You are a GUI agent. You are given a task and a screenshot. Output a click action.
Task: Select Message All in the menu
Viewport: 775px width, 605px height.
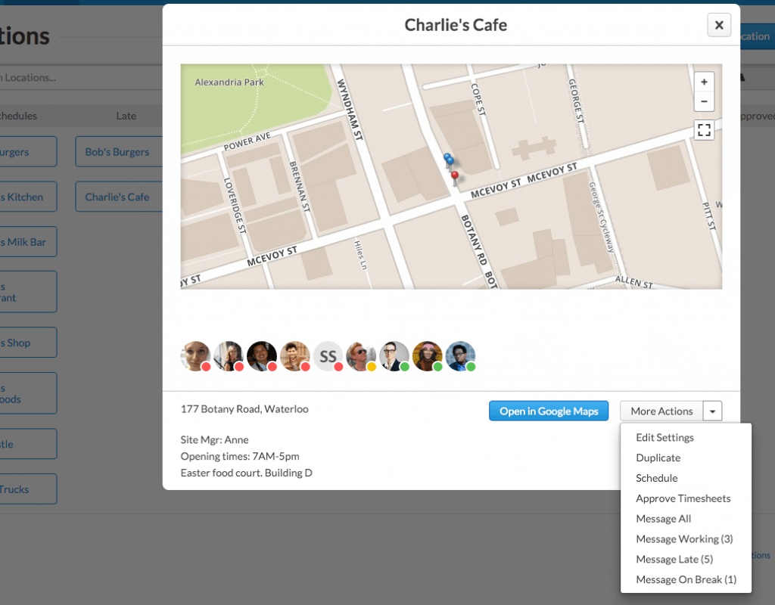coord(663,520)
